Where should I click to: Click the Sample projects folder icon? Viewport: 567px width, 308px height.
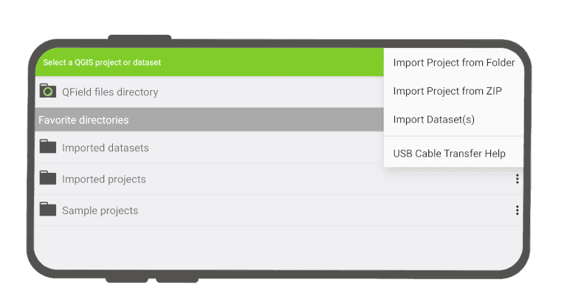click(x=48, y=210)
